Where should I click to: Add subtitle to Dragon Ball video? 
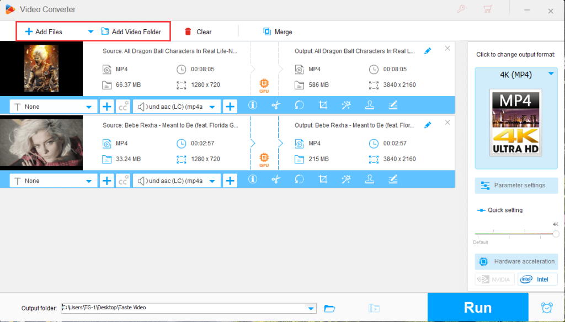(x=106, y=107)
